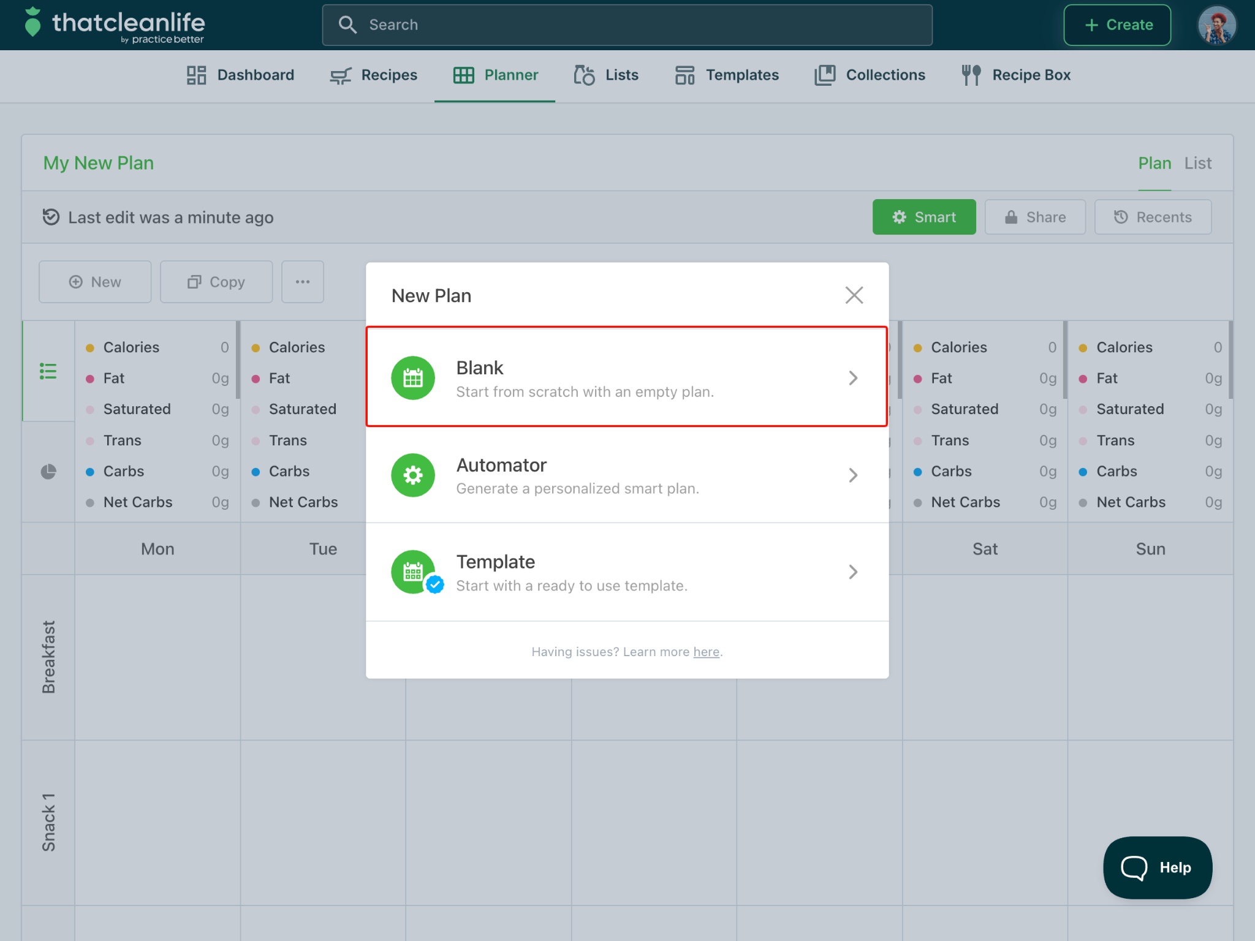Click Saturated in the Sunday nutrition column
This screenshot has height=941, width=1255.
[x=1130, y=409]
